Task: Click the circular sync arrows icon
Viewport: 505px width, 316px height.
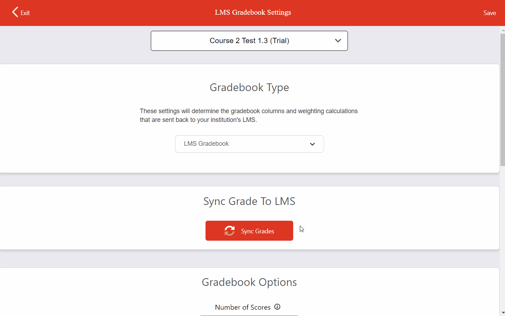Action: click(x=230, y=231)
